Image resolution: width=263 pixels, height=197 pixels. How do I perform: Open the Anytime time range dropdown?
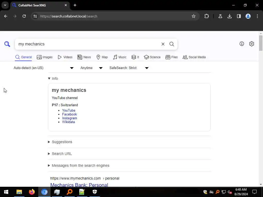click(x=91, y=68)
